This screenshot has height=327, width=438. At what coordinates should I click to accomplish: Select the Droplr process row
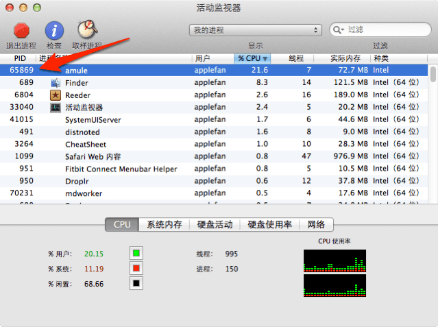coord(214,181)
